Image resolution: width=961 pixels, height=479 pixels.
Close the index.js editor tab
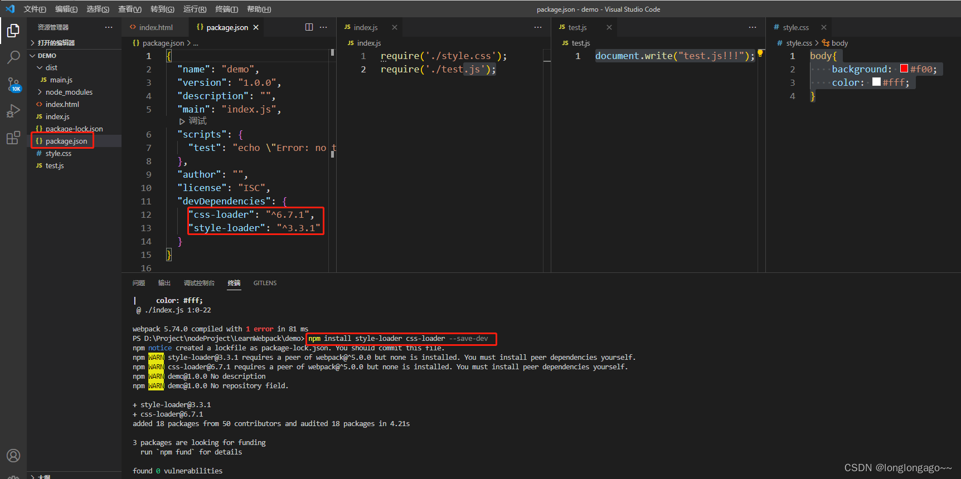click(x=395, y=27)
